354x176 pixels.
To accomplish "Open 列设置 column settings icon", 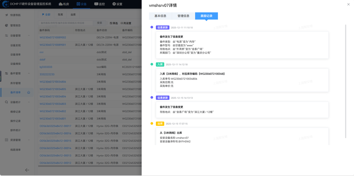I will click(122, 23).
